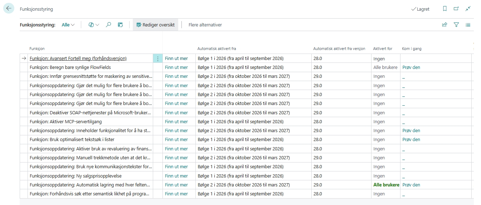
Task: Click the Automatisk aktivert fra column header
Action: (x=217, y=49)
